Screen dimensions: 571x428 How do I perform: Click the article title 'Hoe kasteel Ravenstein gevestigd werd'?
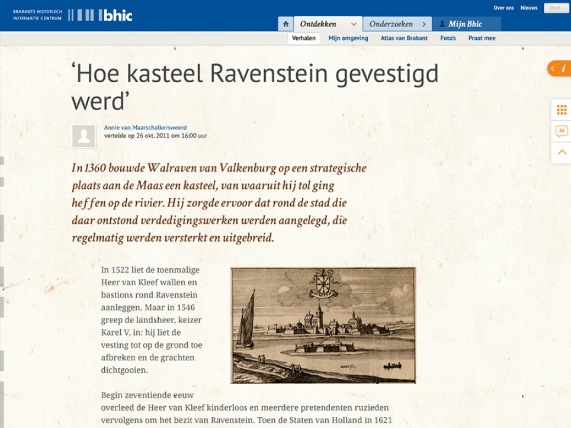[255, 88]
